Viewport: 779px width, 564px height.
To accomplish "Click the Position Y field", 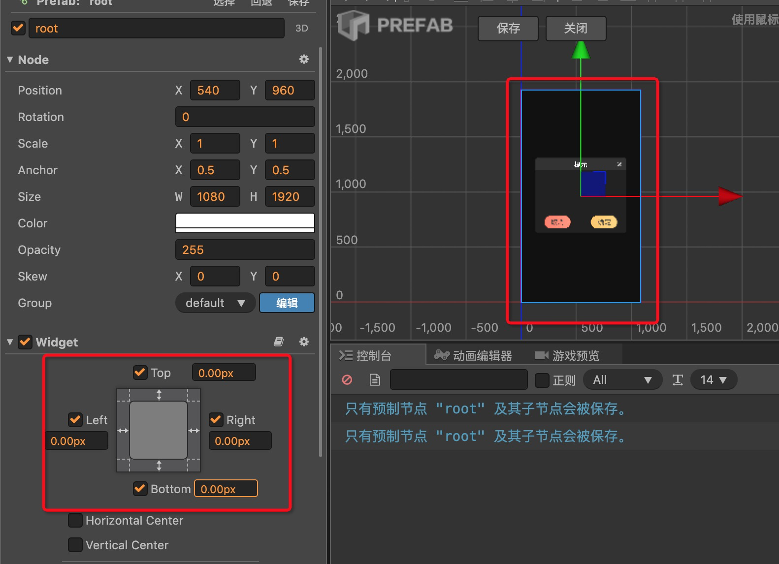I will click(x=290, y=90).
